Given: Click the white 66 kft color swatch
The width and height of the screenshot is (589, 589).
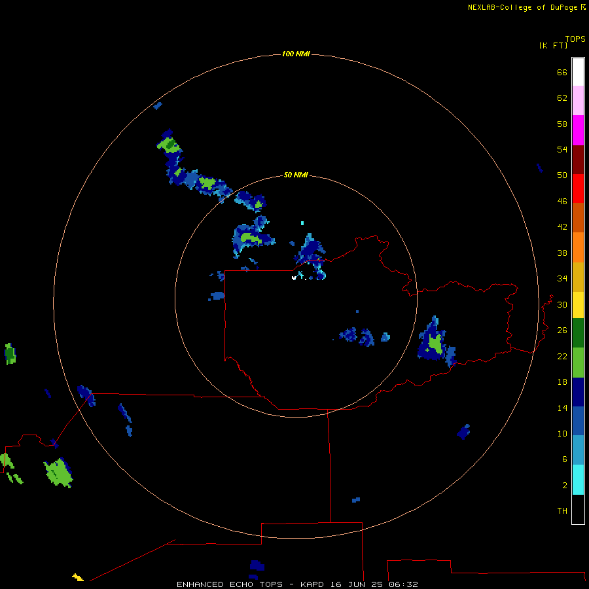Looking at the screenshot, I should pos(578,72).
